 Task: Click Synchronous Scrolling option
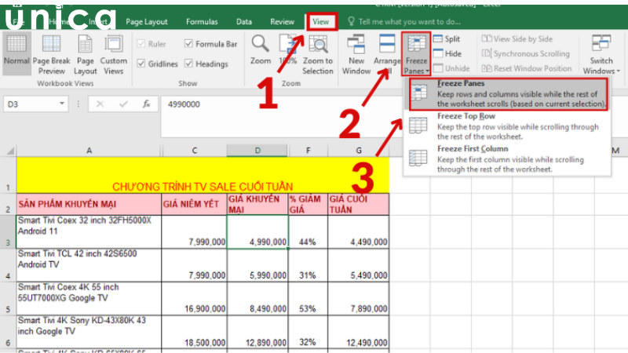(525, 53)
